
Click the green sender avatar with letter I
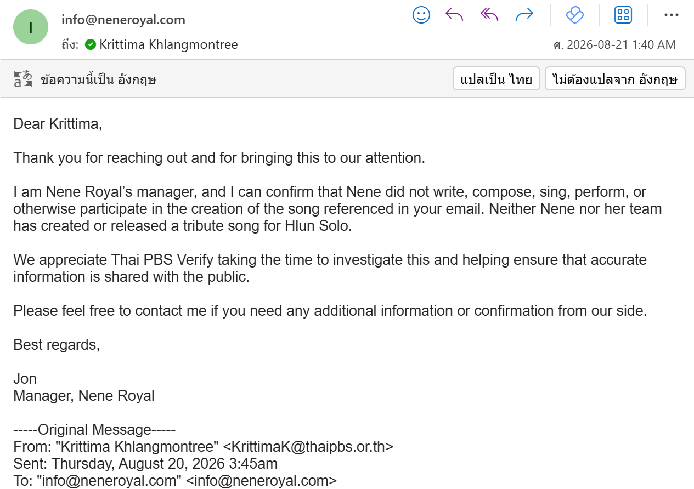tap(31, 27)
